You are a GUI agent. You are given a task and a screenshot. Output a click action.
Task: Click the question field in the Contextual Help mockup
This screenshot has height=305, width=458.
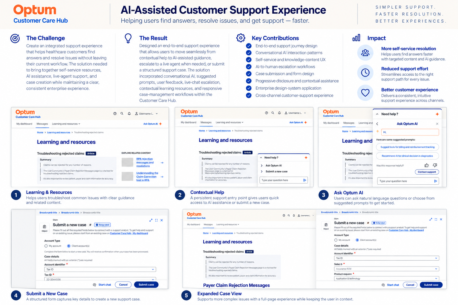click(283, 180)
